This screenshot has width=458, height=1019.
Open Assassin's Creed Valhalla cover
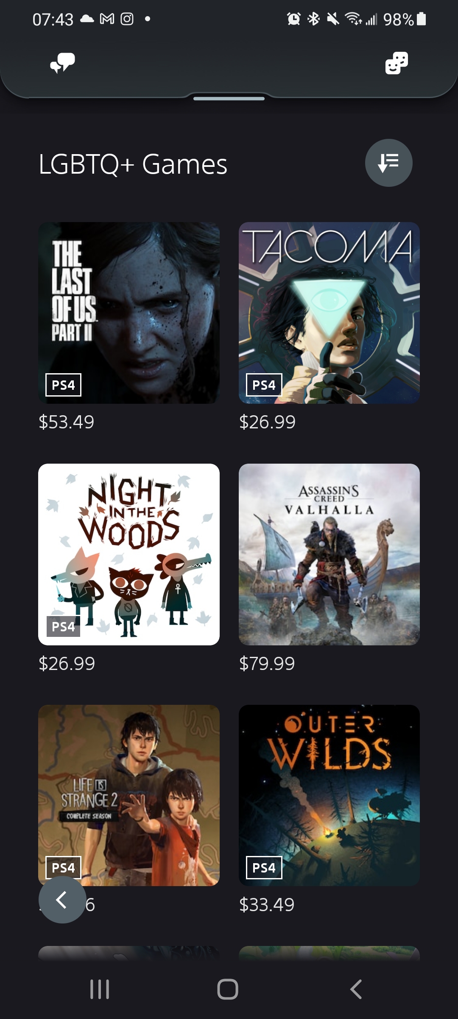click(329, 554)
